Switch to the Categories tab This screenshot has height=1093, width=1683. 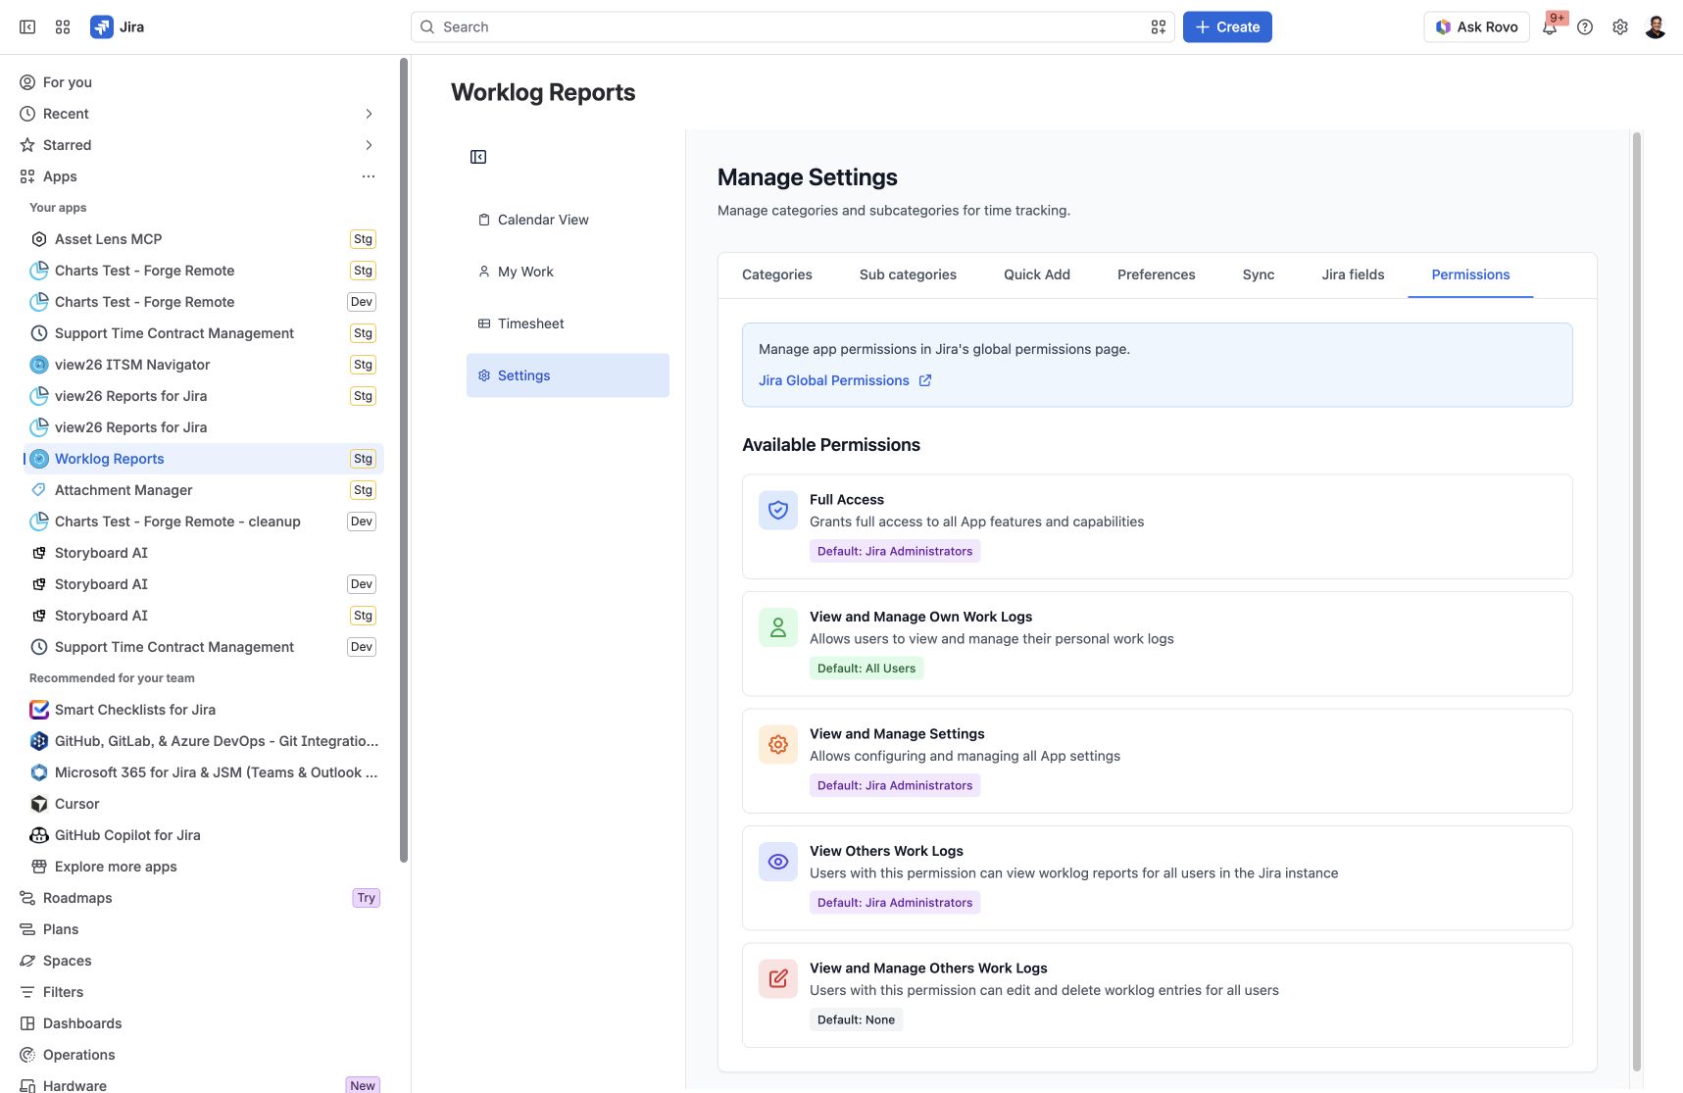click(x=777, y=274)
